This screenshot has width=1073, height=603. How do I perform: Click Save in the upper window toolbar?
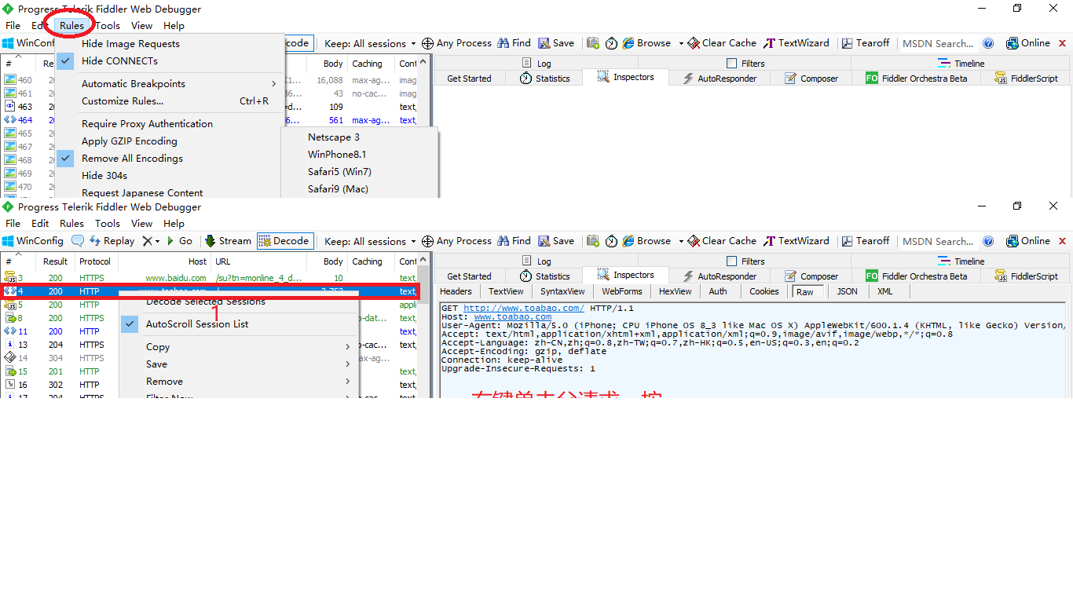(x=556, y=43)
